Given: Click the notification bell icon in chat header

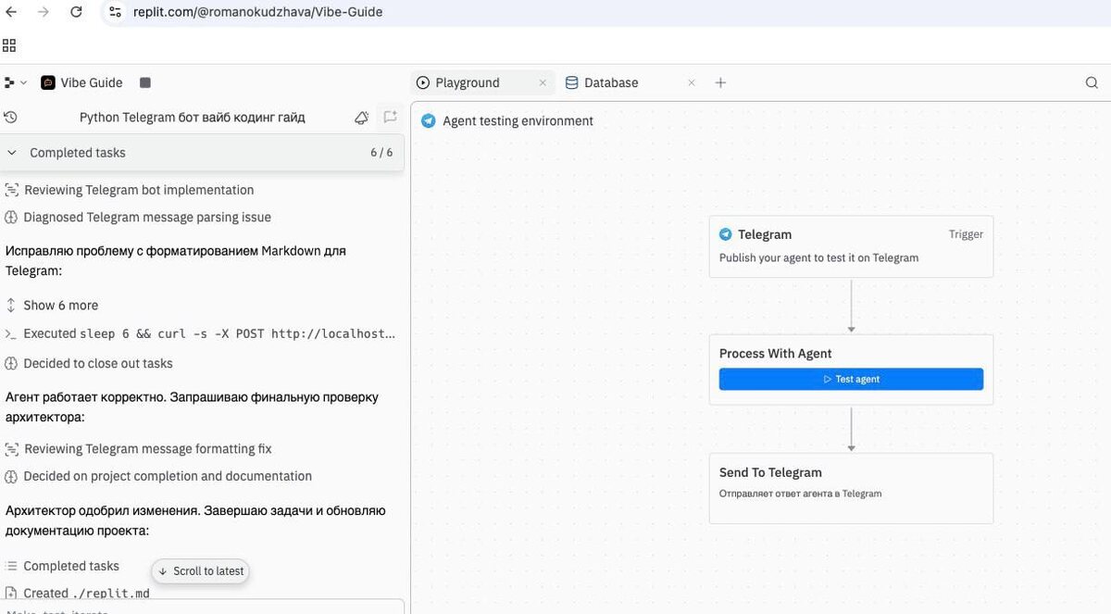Looking at the screenshot, I should tap(362, 118).
